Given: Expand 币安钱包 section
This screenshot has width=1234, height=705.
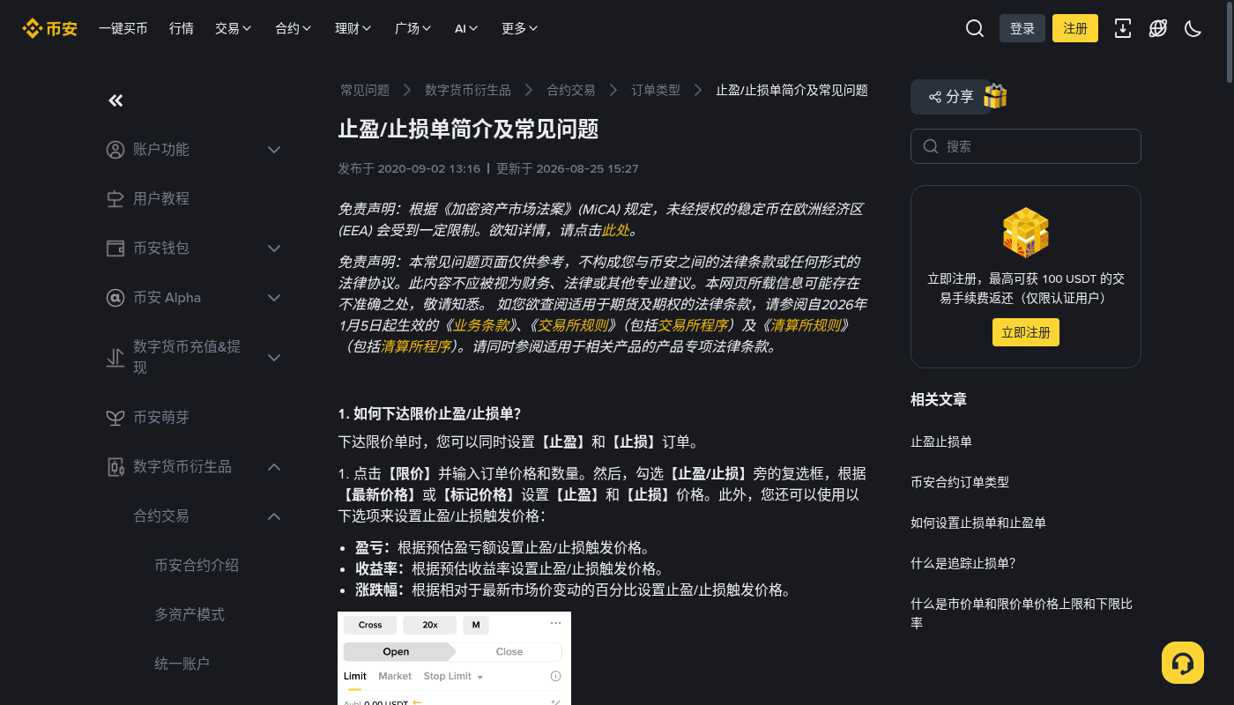Looking at the screenshot, I should point(274,249).
